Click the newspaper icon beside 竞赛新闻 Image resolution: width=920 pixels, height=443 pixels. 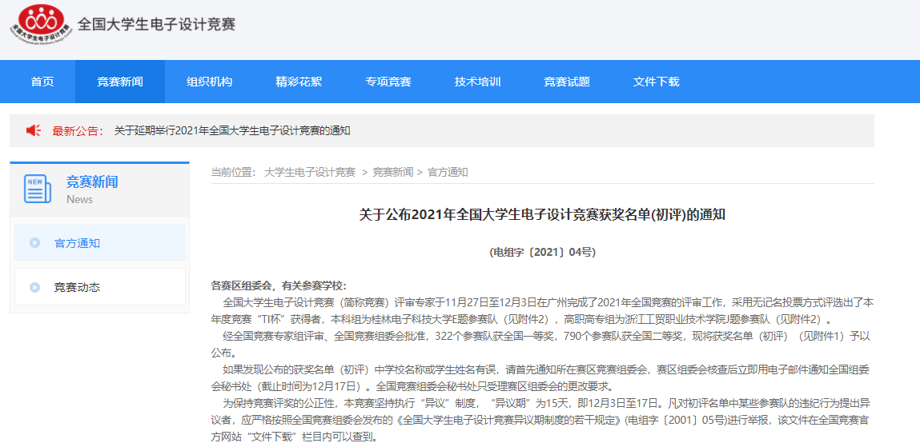pos(38,189)
